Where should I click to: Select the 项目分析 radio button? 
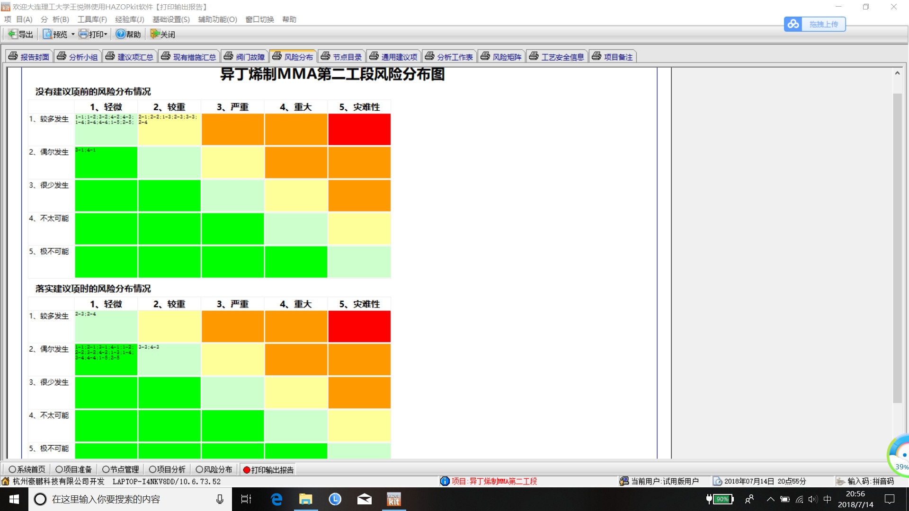(x=152, y=469)
